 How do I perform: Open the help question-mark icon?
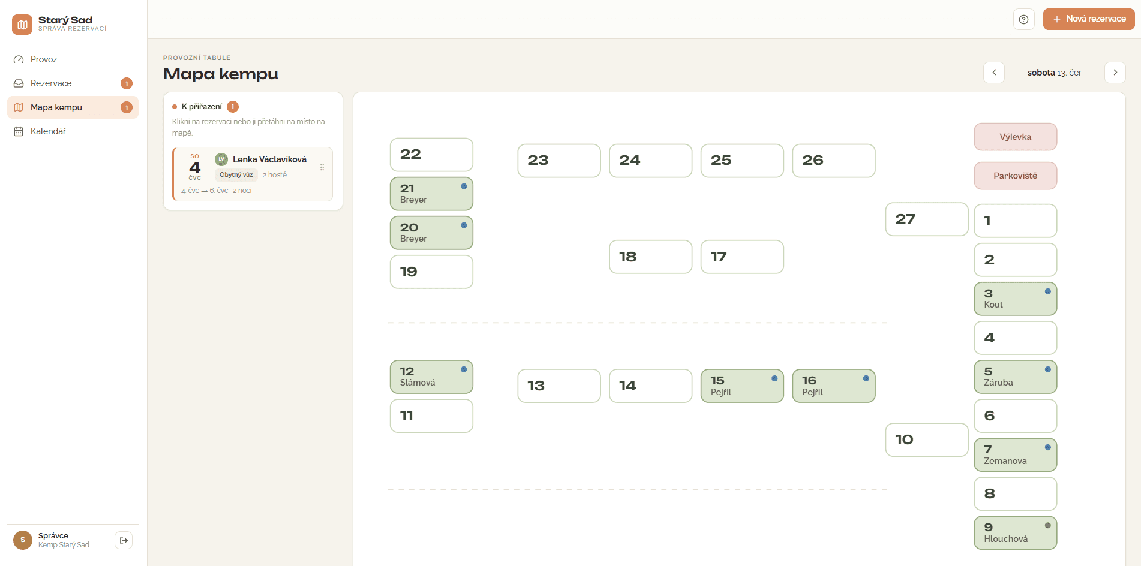tap(1023, 19)
